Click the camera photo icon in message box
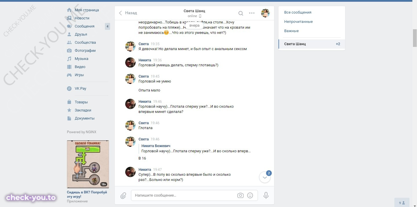This screenshot has height=207, width=417. tap(241, 195)
